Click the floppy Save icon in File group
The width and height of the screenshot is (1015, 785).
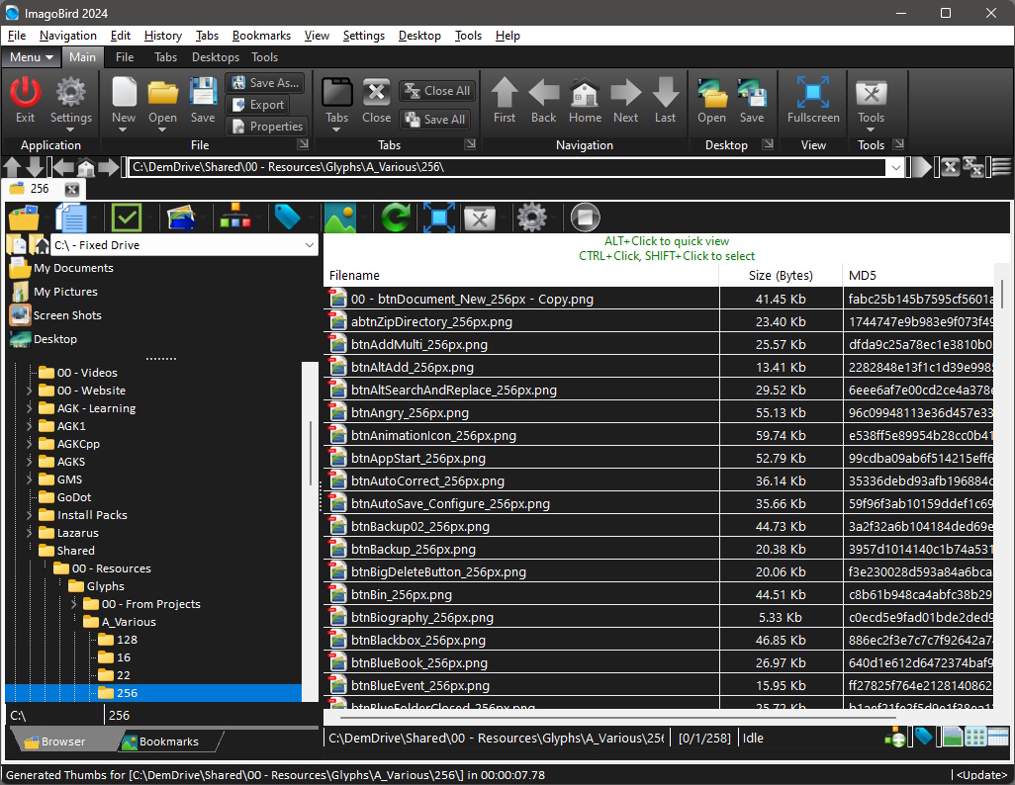[x=203, y=93]
